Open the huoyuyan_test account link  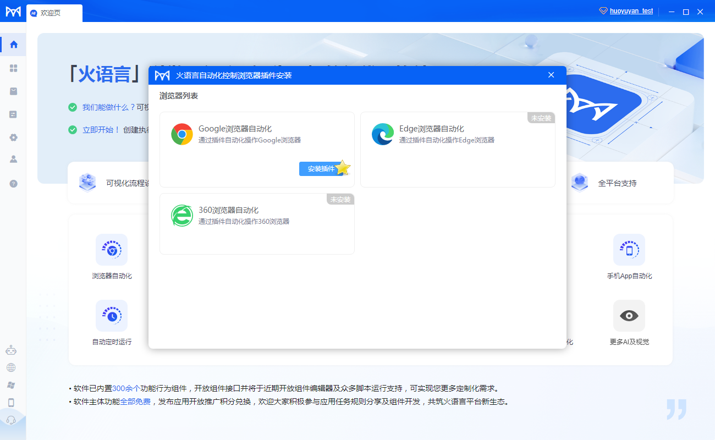pyautogui.click(x=631, y=11)
